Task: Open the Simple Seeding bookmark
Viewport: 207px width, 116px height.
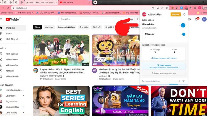Action: pos(7,13)
